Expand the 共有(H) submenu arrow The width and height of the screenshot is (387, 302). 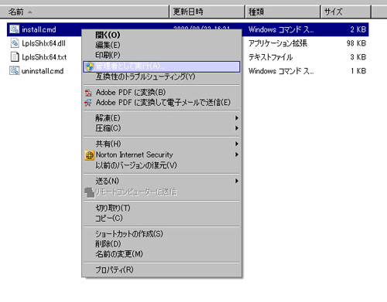click(237, 144)
